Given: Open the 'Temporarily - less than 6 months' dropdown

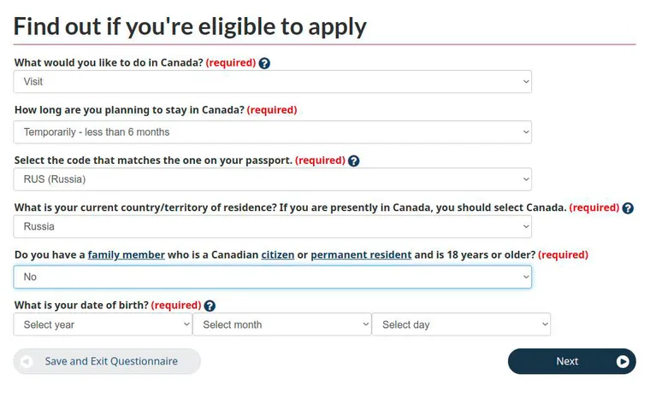Looking at the screenshot, I should (272, 132).
